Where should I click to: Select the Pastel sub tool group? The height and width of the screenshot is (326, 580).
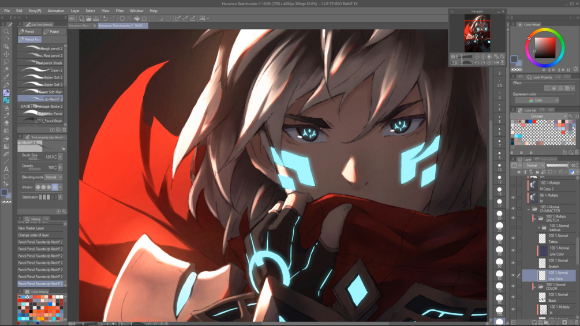click(x=54, y=32)
